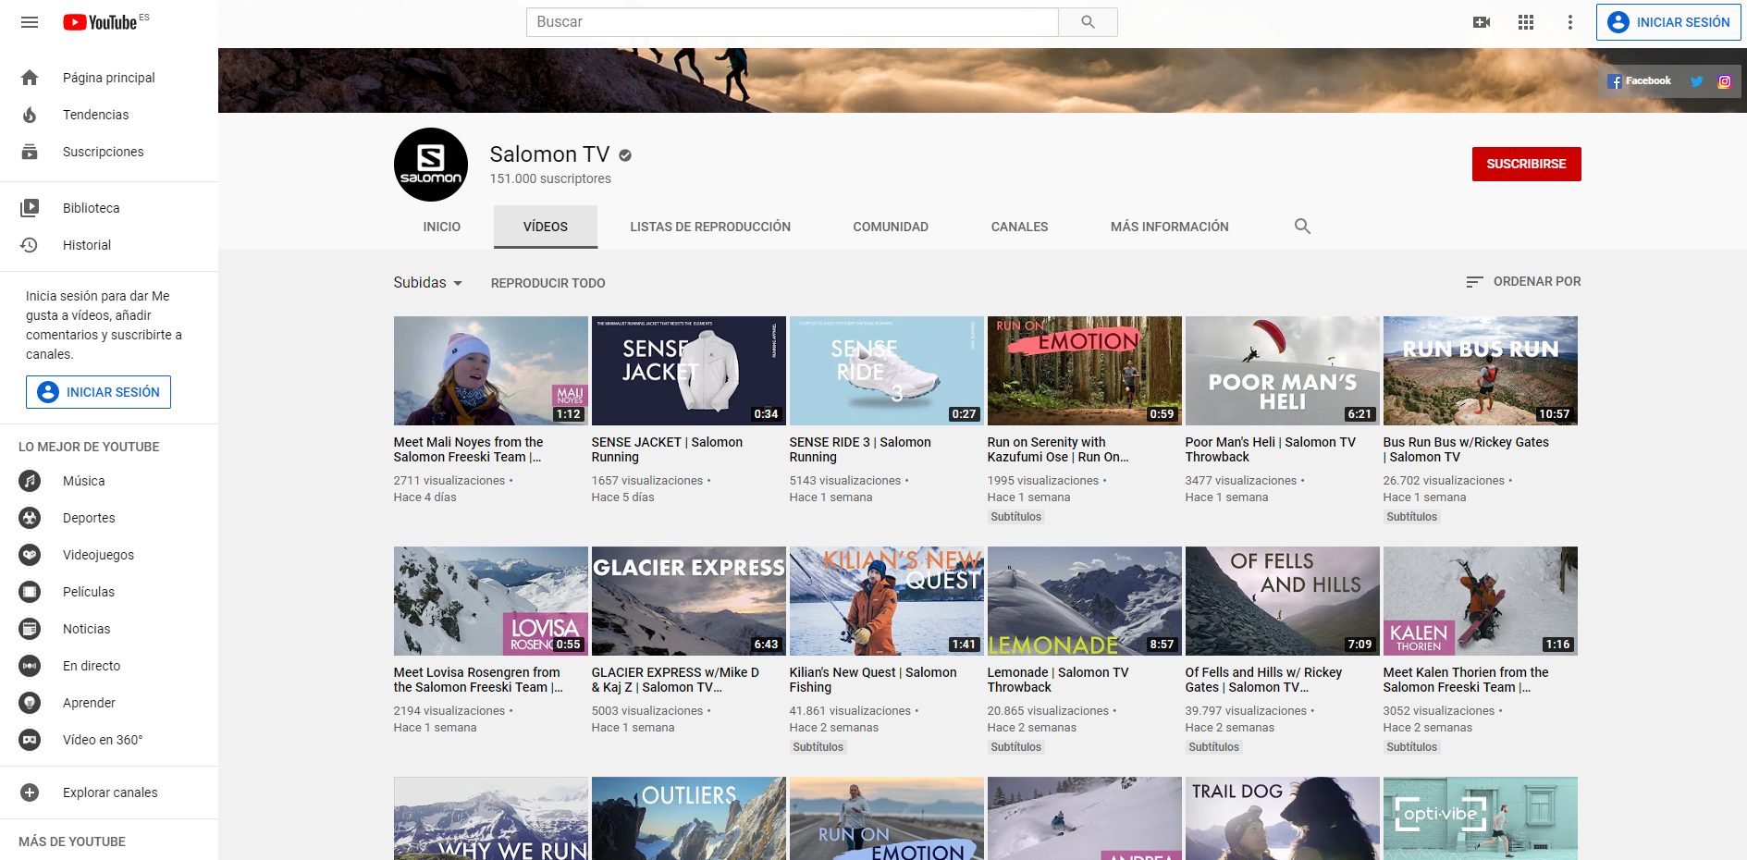
Task: Click in the Buscar search field
Action: [792, 22]
